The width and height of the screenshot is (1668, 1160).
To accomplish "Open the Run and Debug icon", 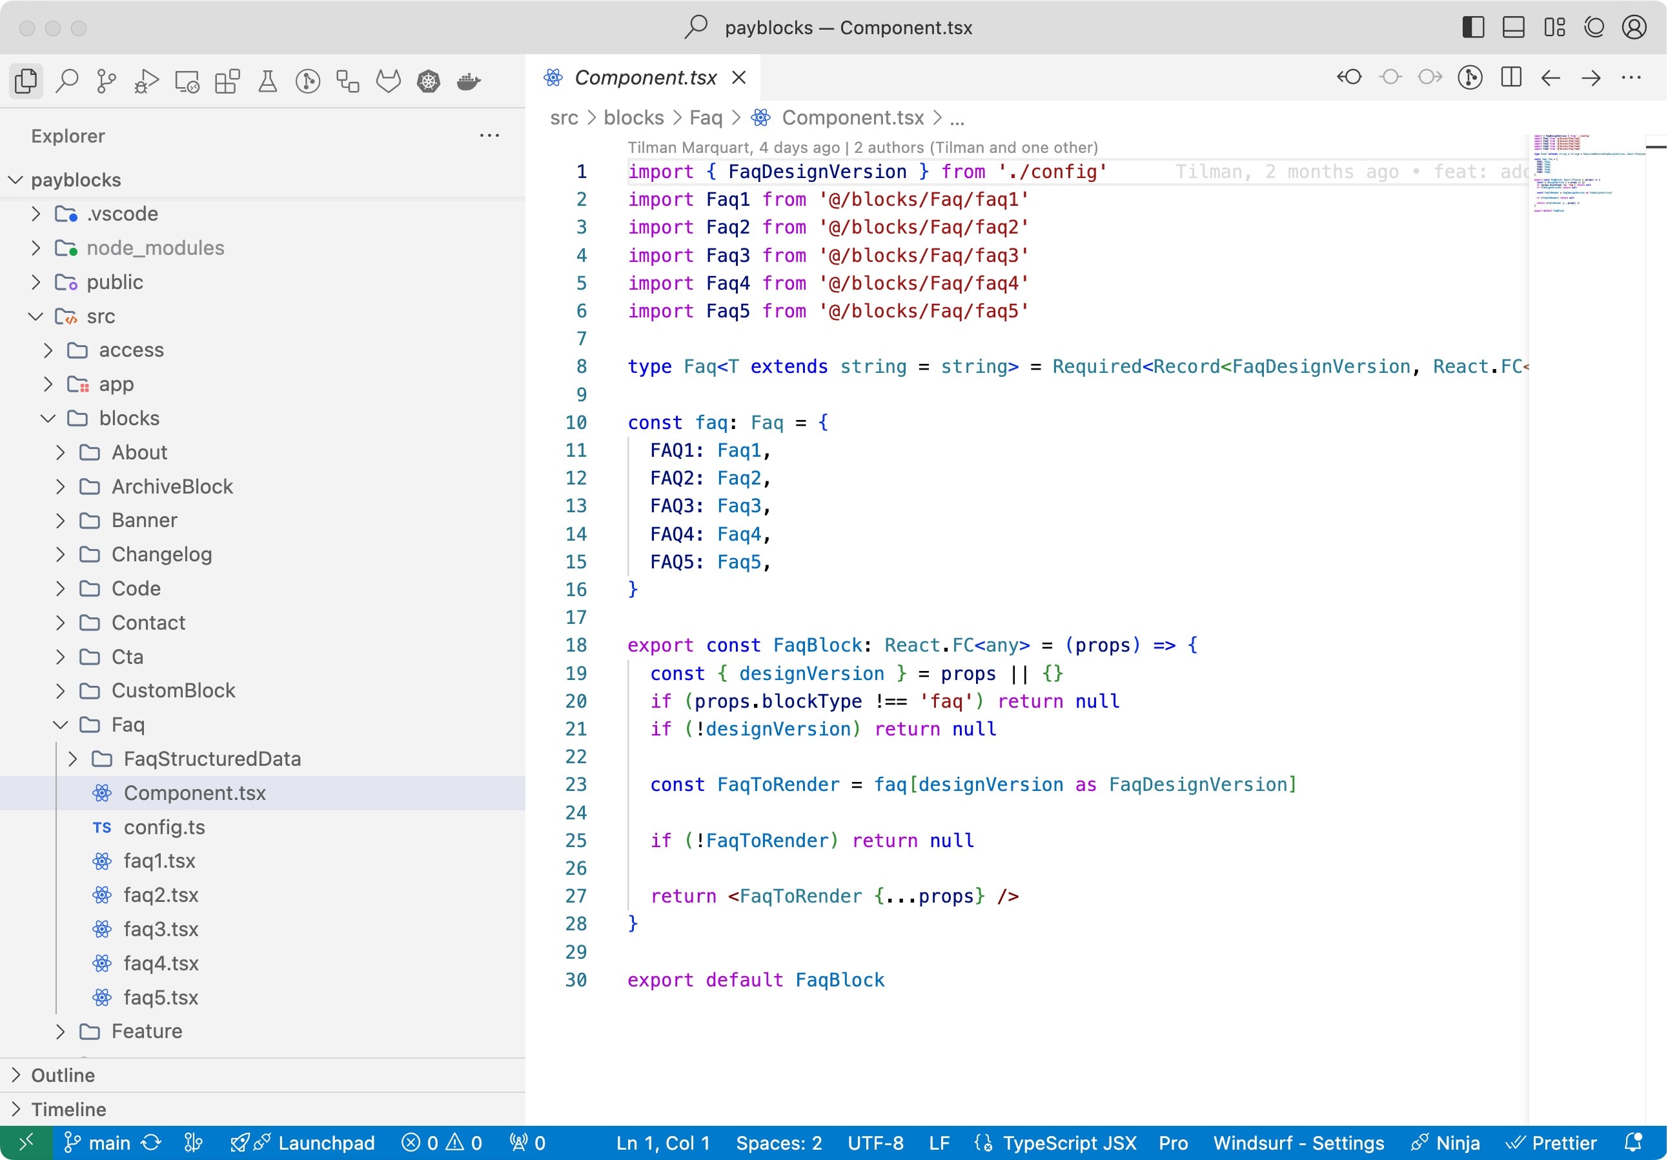I will point(147,81).
